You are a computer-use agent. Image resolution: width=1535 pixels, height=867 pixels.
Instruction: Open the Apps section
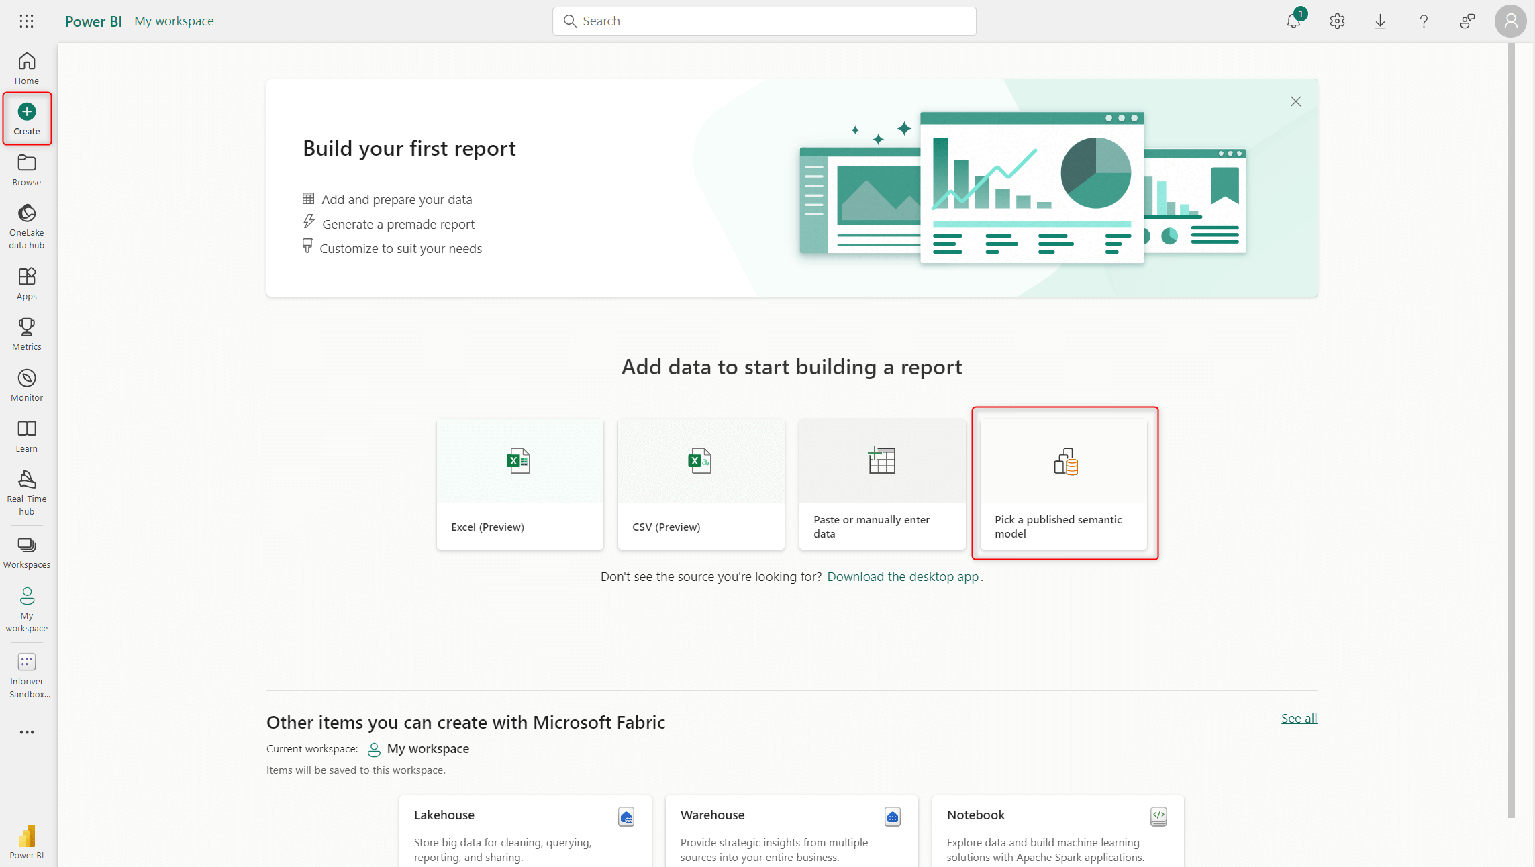[26, 283]
